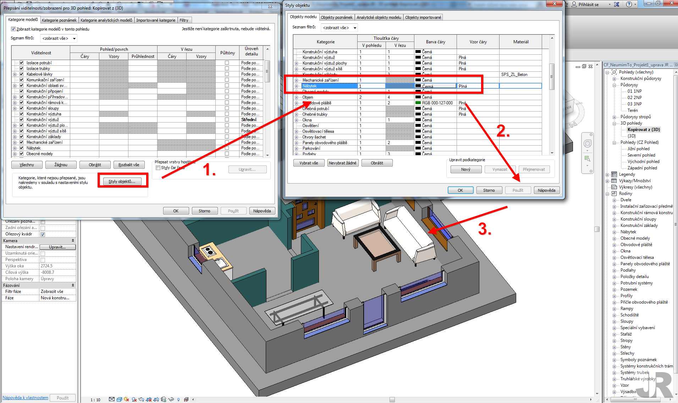Toggle the Ořezový kvádr checkbox
This screenshot has height=403, width=678.
pyautogui.click(x=43, y=234)
